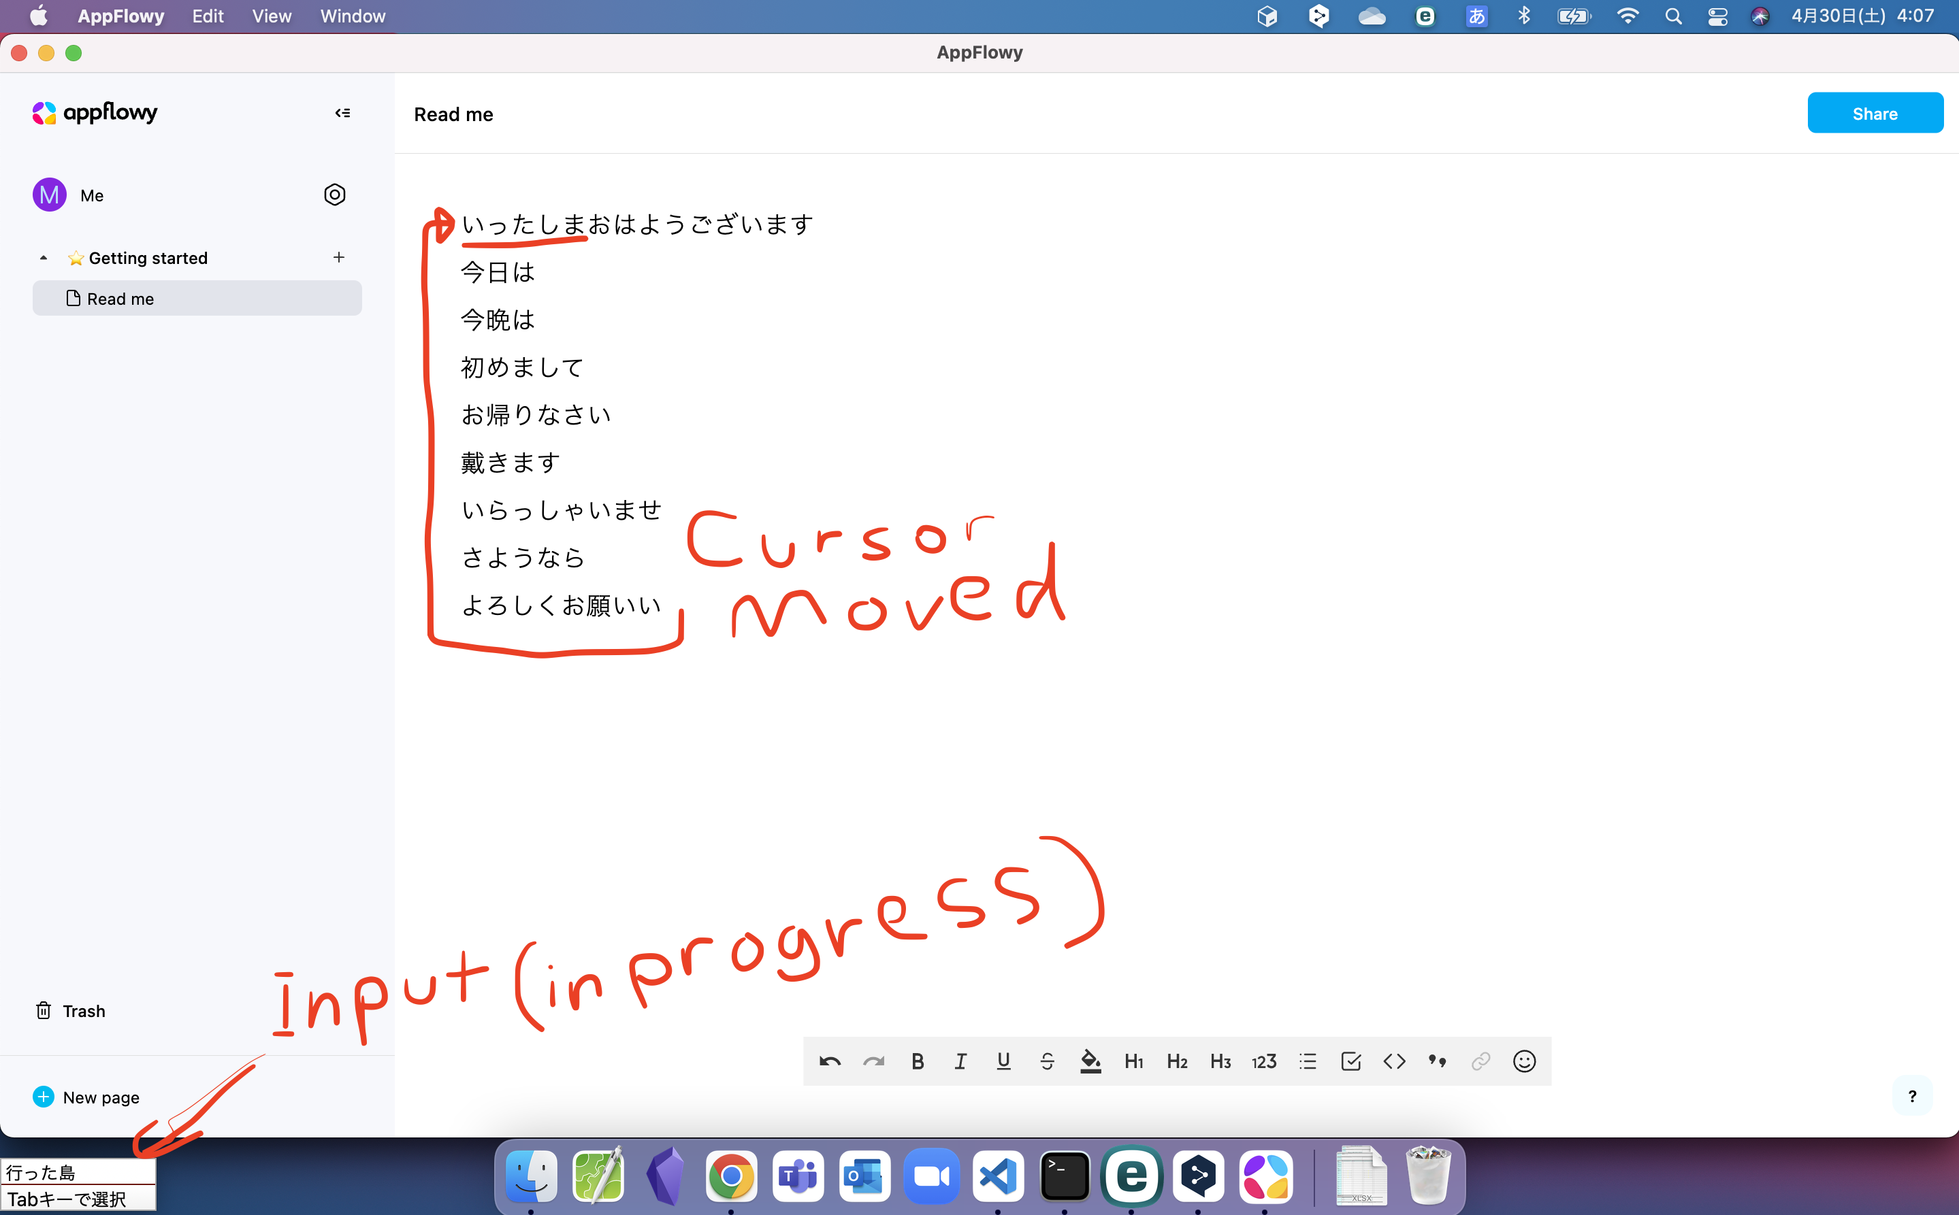Toggle underline formatting
Image resolution: width=1959 pixels, height=1215 pixels.
pos(1003,1061)
